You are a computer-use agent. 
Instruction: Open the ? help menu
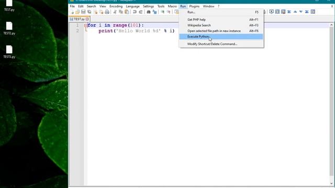click(219, 6)
